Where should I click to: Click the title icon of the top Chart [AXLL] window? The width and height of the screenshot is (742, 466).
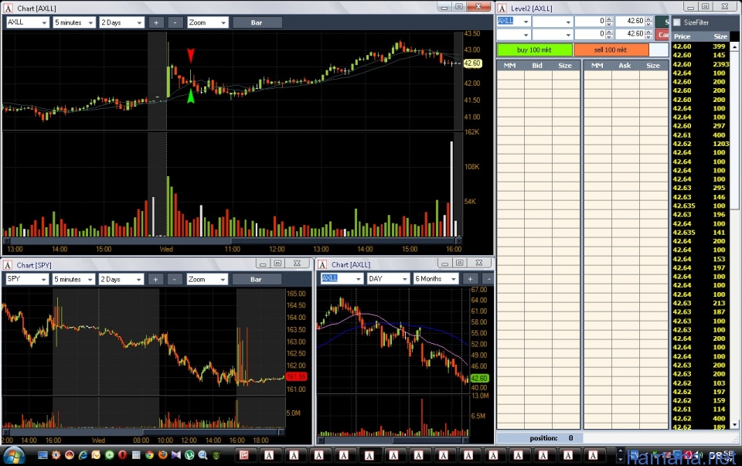pyautogui.click(x=8, y=8)
